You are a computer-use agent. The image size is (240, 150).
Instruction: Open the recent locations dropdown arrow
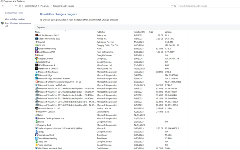coord(12,6)
